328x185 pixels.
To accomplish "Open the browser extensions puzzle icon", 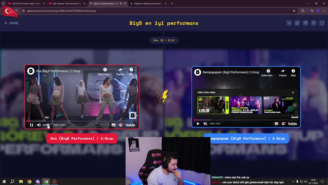I will pyautogui.click(x=303, y=11).
